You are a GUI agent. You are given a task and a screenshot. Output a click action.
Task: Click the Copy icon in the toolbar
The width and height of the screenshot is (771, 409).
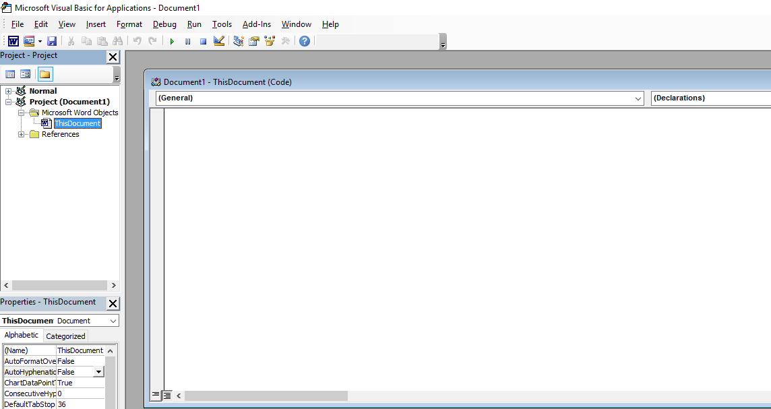click(86, 41)
